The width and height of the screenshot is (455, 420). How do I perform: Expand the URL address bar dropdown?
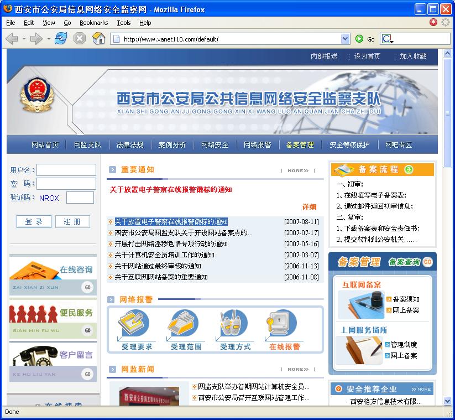[x=346, y=39]
